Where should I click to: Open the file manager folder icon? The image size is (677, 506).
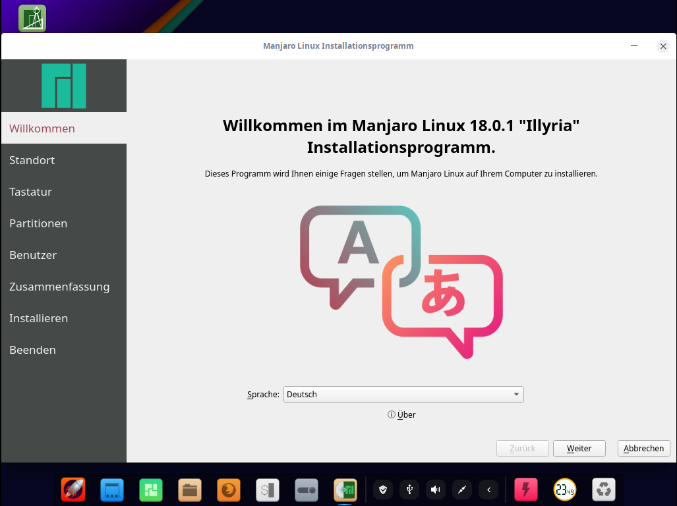click(190, 490)
